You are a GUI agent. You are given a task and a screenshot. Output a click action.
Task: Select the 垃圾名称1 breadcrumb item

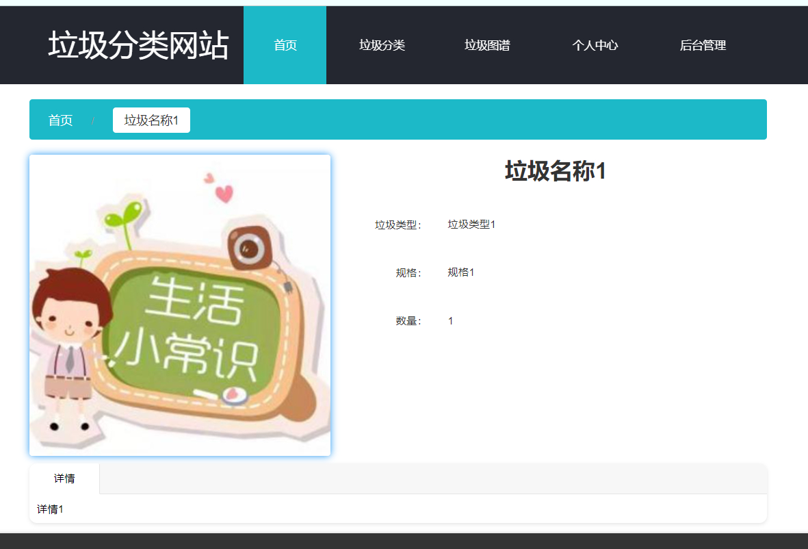(x=151, y=120)
